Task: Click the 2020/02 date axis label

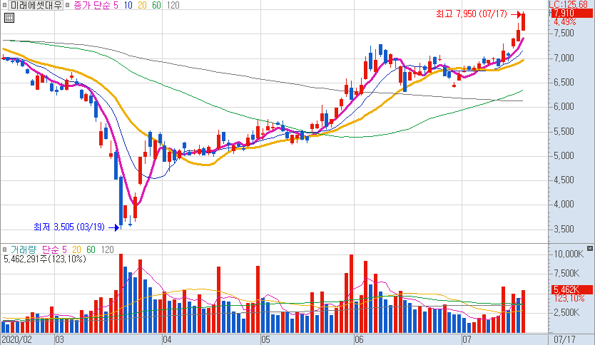Action: click(x=16, y=339)
